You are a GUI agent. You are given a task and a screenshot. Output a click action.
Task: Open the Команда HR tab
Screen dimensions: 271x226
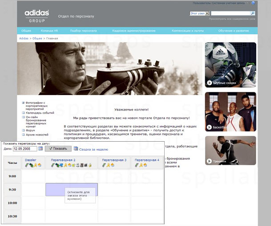(49, 31)
